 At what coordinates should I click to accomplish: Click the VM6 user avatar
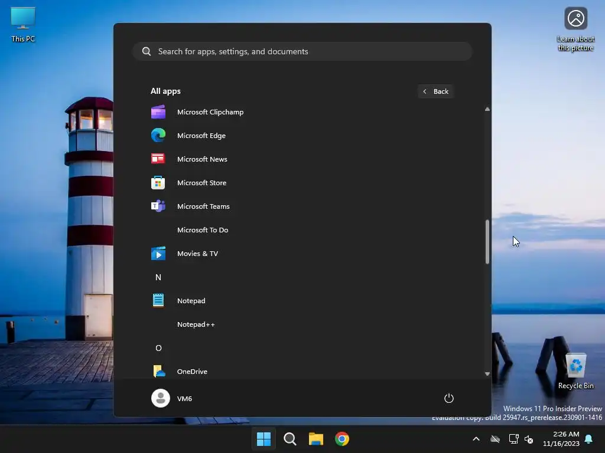coord(161,398)
